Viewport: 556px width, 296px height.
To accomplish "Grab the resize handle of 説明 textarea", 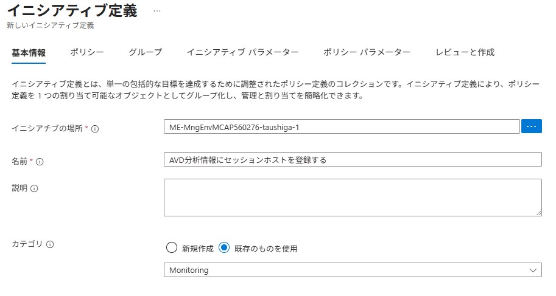I will pyautogui.click(x=538, y=213).
